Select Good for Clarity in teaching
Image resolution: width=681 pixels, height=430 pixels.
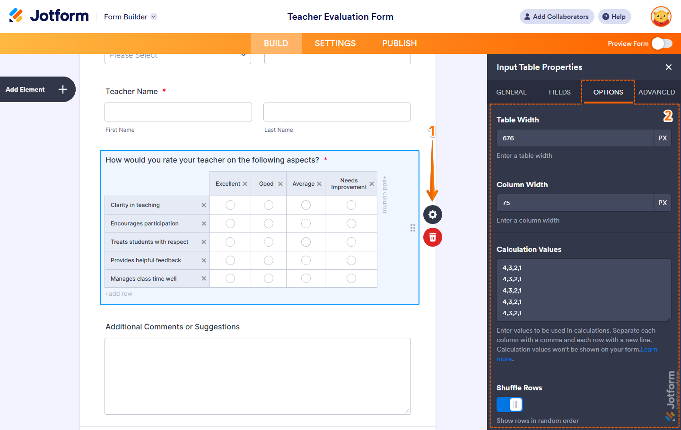pos(269,205)
